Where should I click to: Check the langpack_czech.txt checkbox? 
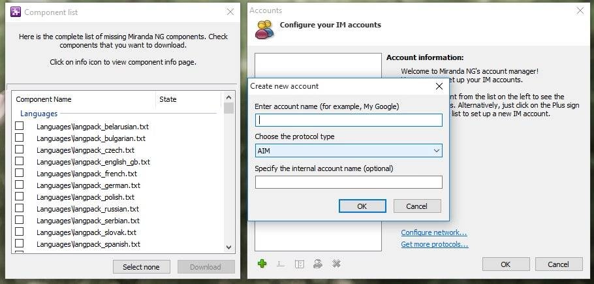point(20,150)
